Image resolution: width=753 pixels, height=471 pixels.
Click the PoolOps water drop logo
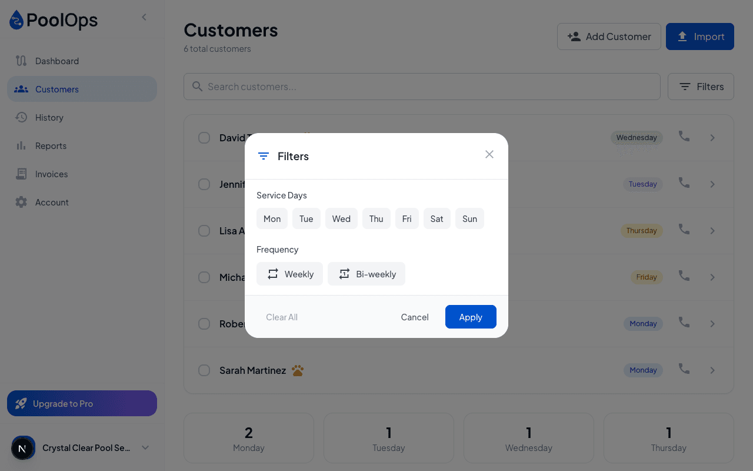pyautogui.click(x=16, y=20)
